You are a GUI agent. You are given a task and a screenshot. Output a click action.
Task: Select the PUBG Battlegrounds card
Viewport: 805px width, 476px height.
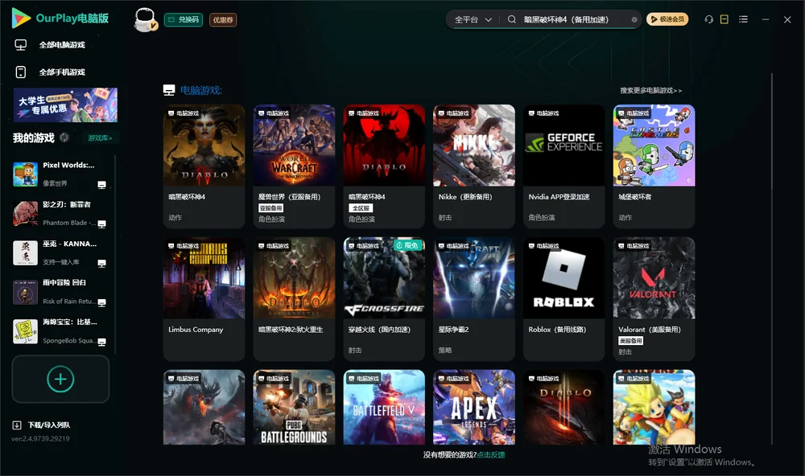[x=294, y=408]
